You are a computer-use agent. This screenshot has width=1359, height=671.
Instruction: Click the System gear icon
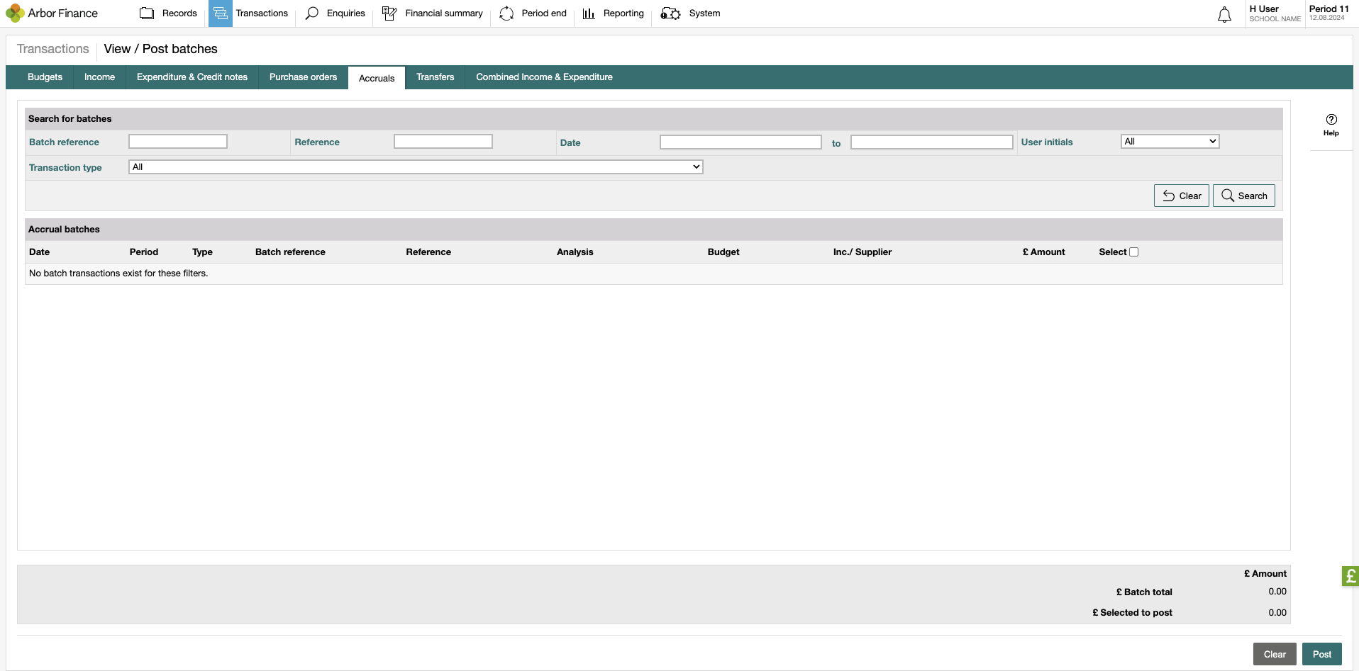pos(670,13)
